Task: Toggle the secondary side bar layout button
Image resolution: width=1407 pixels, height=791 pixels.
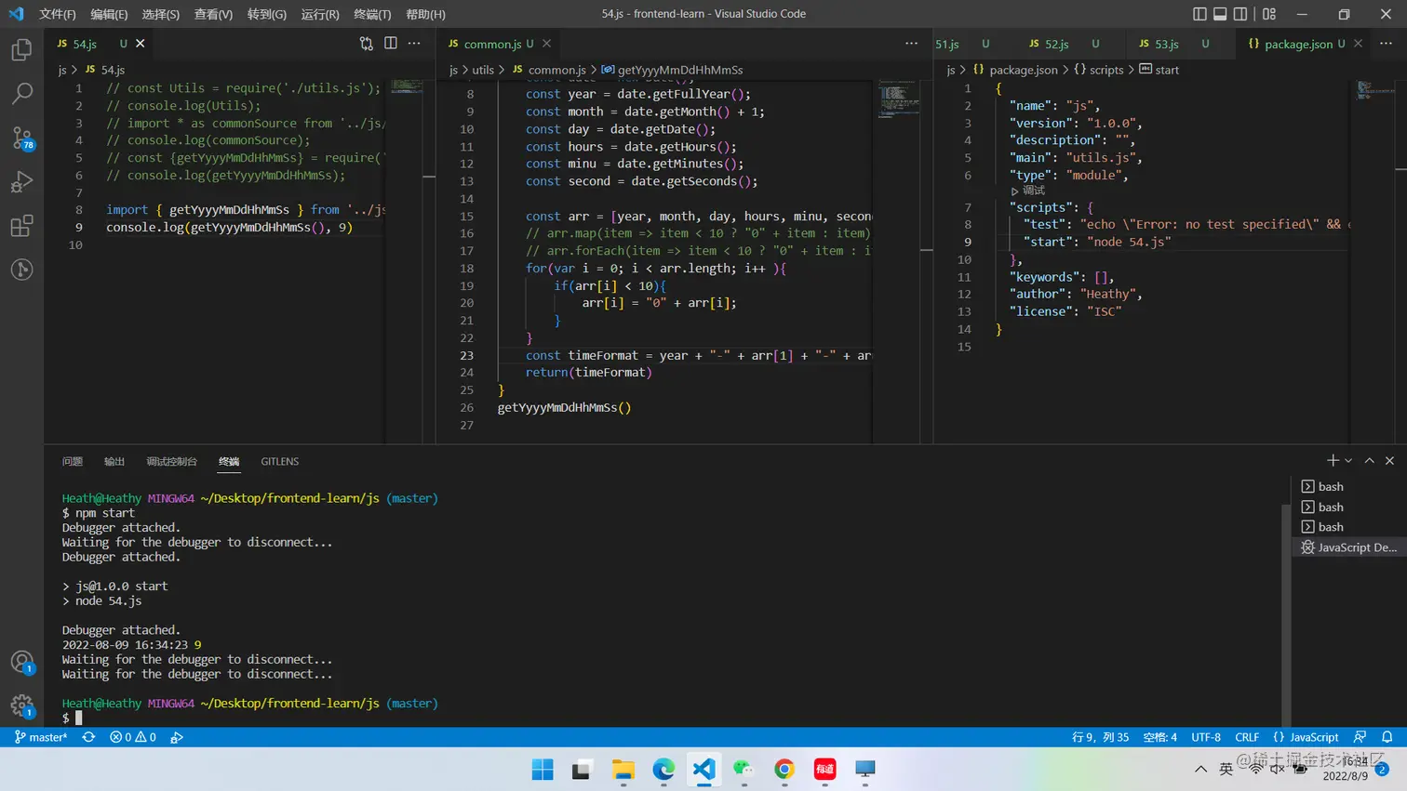Action: click(1240, 14)
